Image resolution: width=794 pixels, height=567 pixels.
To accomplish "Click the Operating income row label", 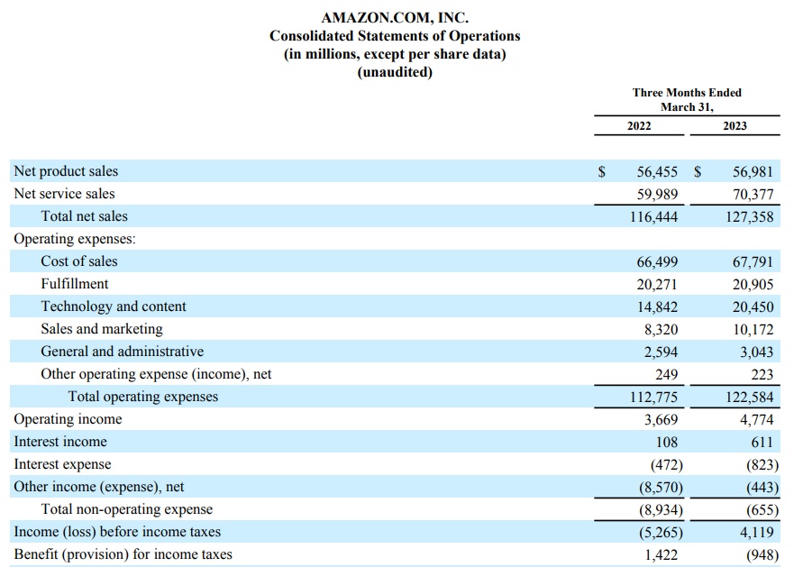I will pyautogui.click(x=68, y=419).
